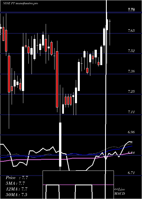
Task: Click the 7.65 price axis label
Action: point(131,31)
